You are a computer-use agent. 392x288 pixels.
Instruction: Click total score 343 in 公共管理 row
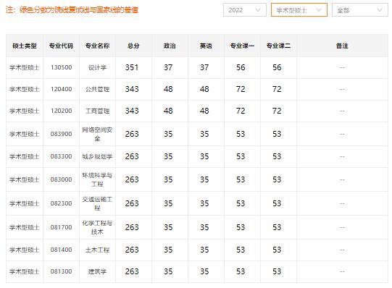point(132,89)
